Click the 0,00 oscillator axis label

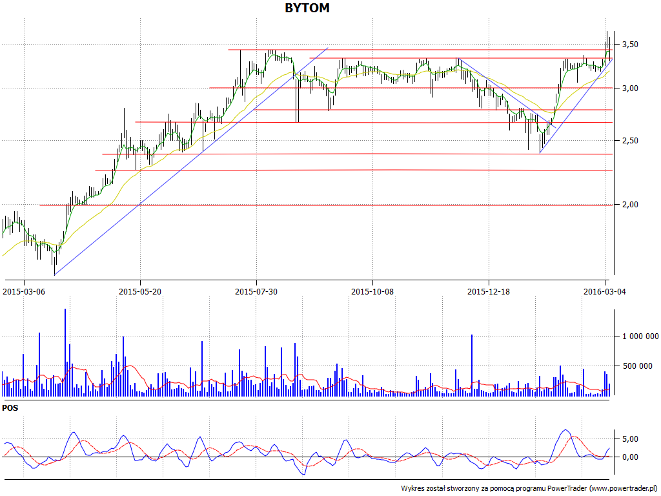coord(630,457)
